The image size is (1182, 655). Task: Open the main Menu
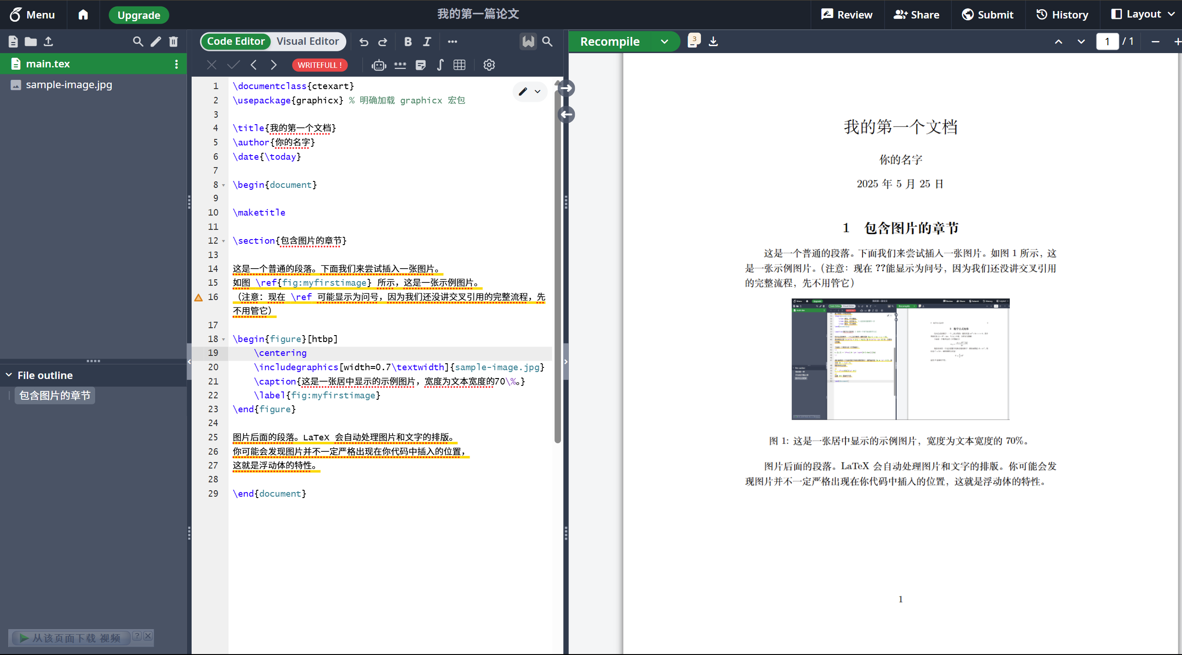(x=32, y=14)
